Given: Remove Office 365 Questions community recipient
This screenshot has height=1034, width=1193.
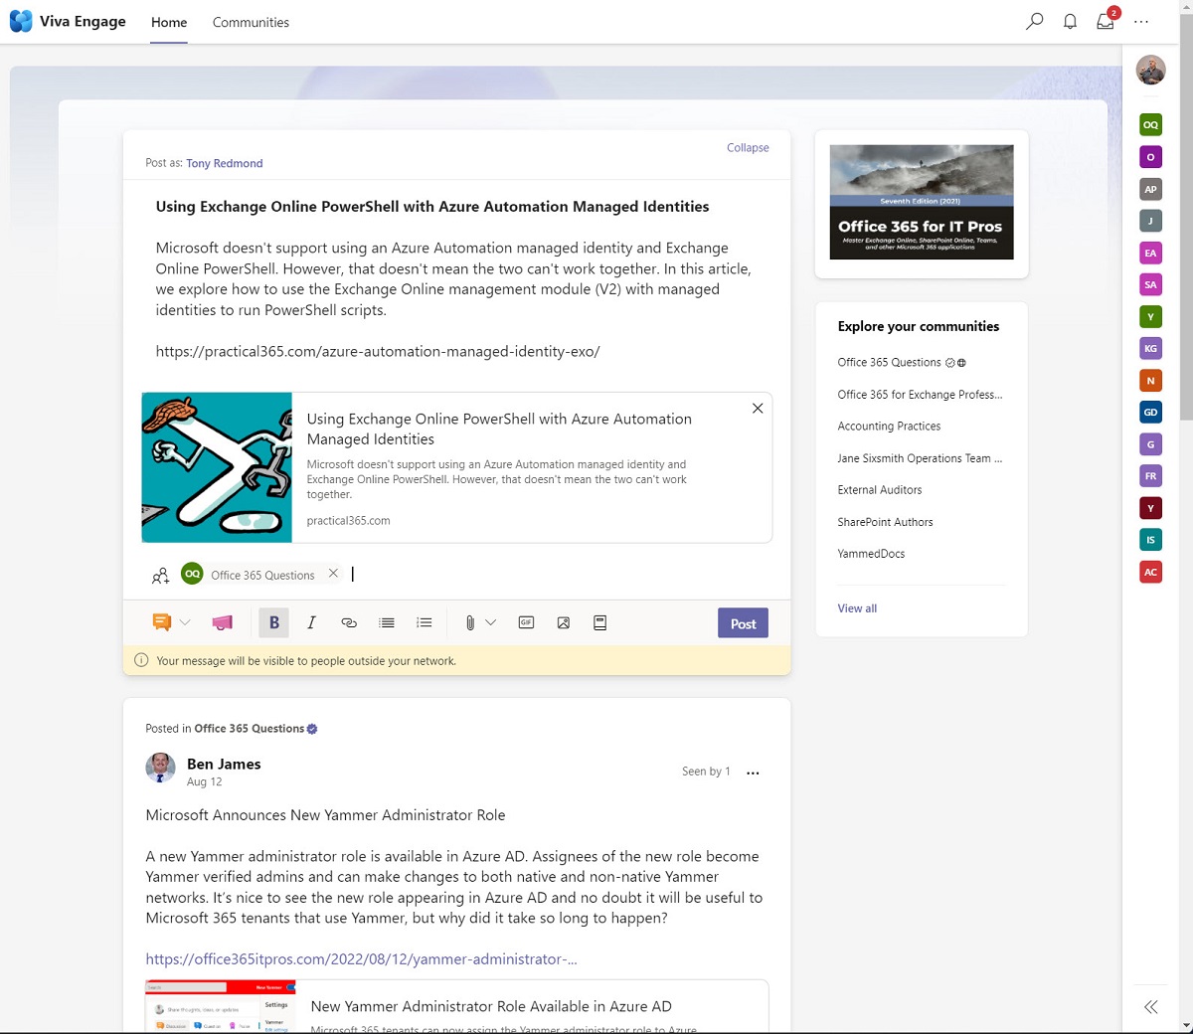Looking at the screenshot, I should click(333, 574).
